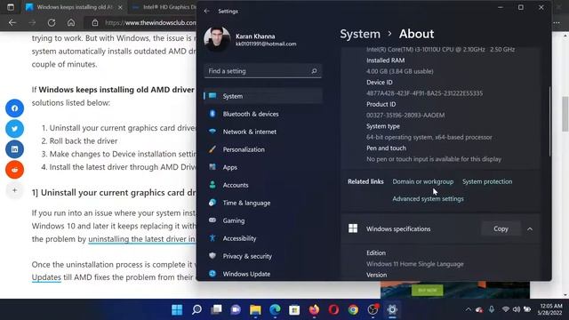Click the plus more-sharing button
This screenshot has height=320, width=569.
14,190
